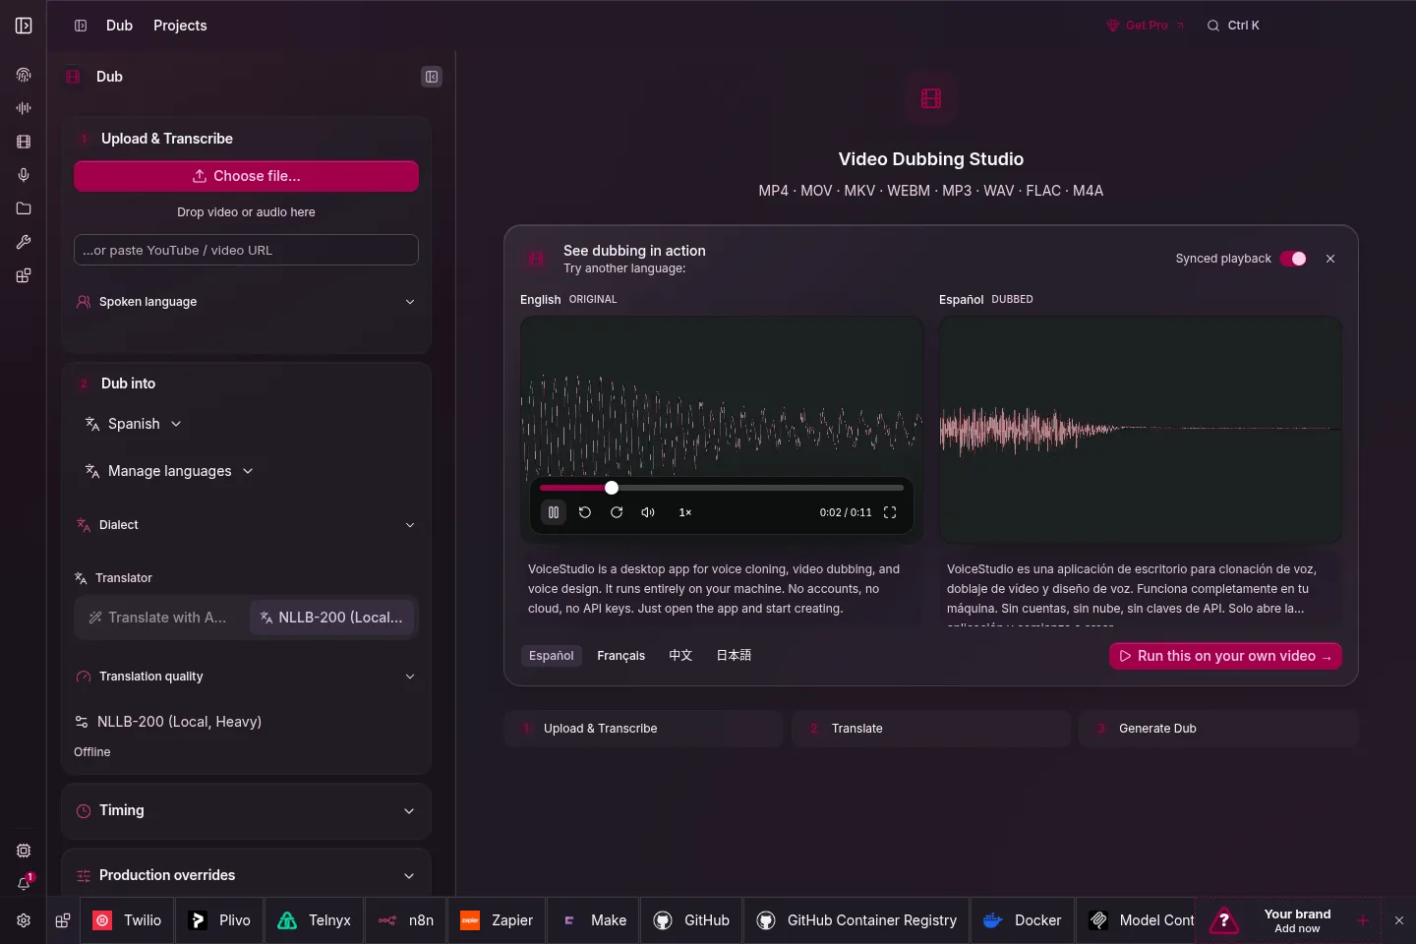The height and width of the screenshot is (944, 1416).
Task: Open NLLB-200 (Local, Heavy) model selector
Action: tap(169, 722)
